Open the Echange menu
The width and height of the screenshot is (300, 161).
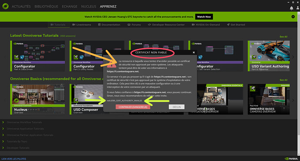coord(70,6)
